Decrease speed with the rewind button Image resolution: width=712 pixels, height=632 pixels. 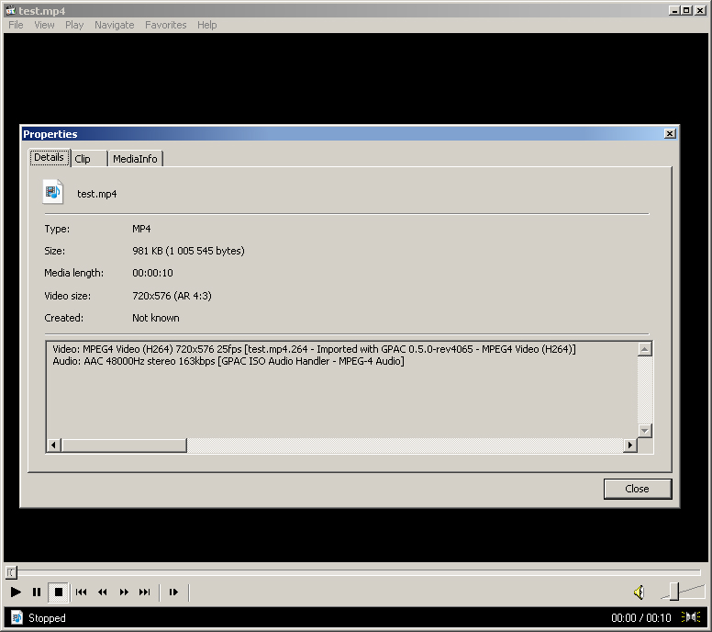click(x=103, y=592)
